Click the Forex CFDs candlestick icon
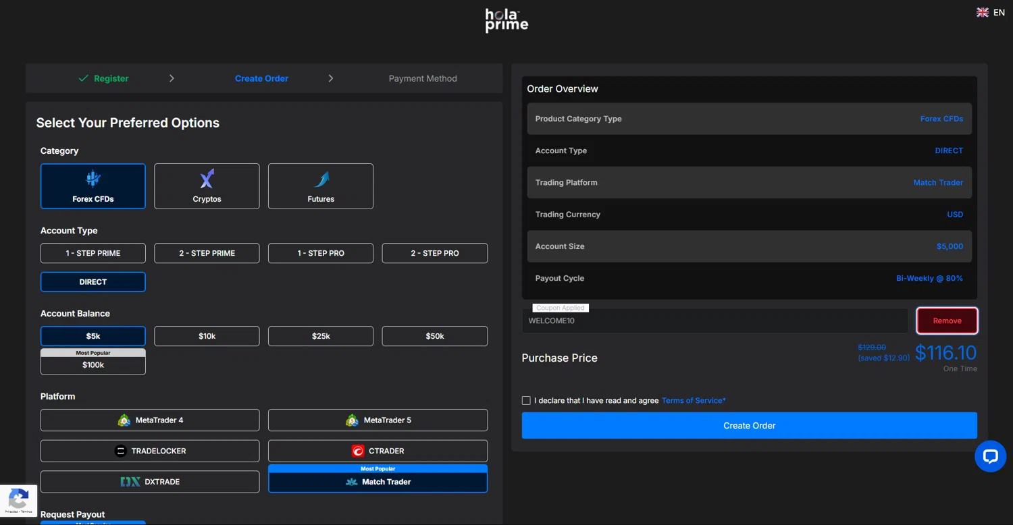The height and width of the screenshot is (525, 1013). [93, 179]
